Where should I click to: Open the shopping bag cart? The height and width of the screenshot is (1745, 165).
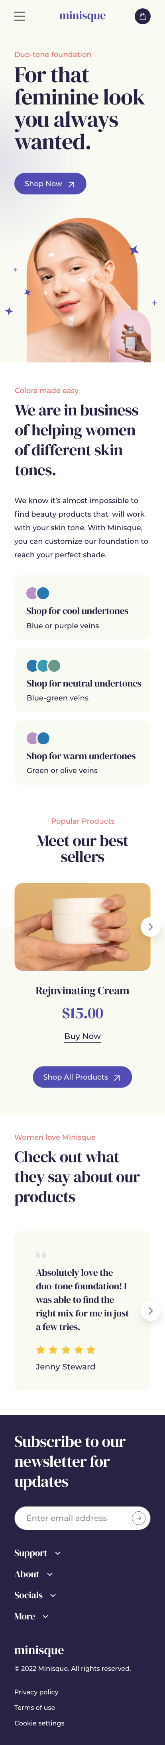pos(142,16)
